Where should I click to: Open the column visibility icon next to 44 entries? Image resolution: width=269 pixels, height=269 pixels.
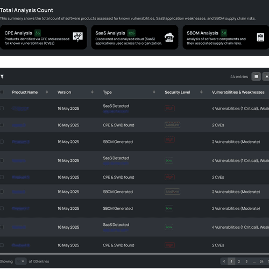click(x=256, y=76)
